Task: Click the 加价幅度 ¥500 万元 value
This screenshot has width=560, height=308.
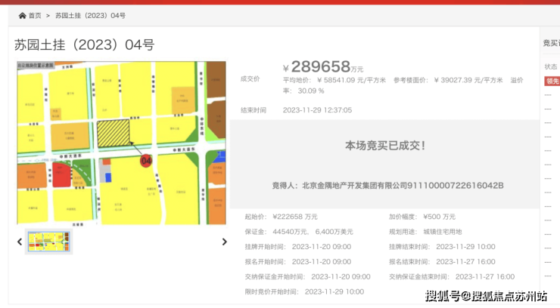Action: tap(439, 217)
